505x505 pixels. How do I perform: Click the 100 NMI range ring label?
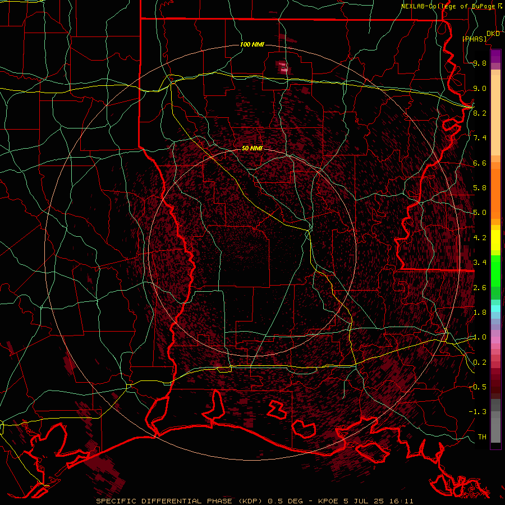pyautogui.click(x=252, y=44)
